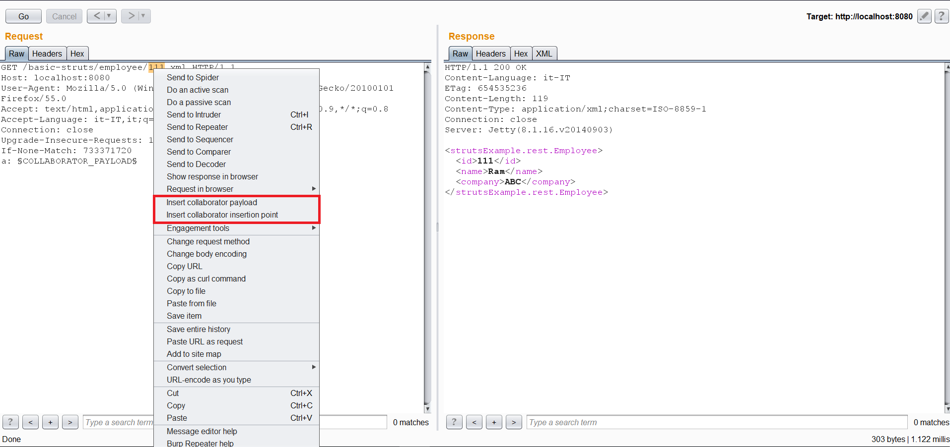Go to next request in history
This screenshot has height=447, width=950.
(131, 16)
